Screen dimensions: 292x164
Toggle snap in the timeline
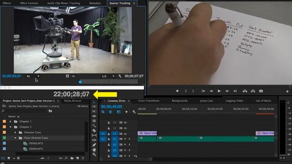tap(110, 112)
